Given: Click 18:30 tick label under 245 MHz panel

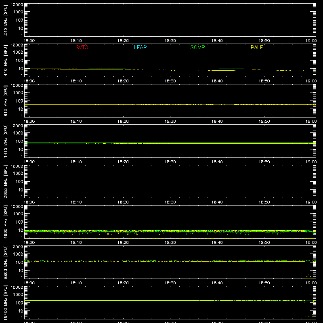Looking at the screenshot, I should pos(170,41).
